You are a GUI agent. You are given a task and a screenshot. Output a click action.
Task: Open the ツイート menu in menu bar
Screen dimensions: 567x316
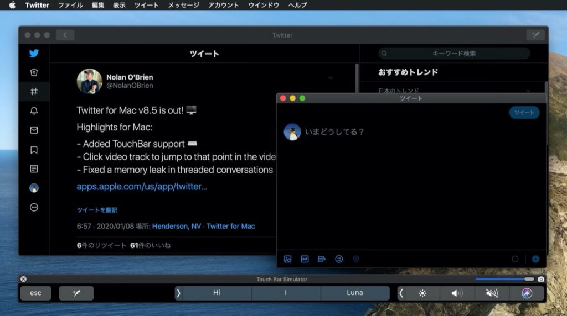click(x=146, y=5)
